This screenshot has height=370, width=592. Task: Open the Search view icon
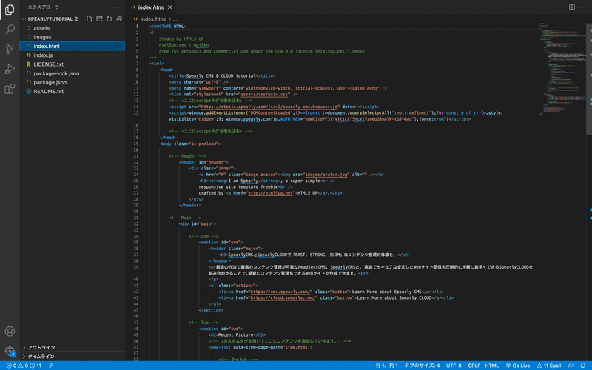coord(10,30)
